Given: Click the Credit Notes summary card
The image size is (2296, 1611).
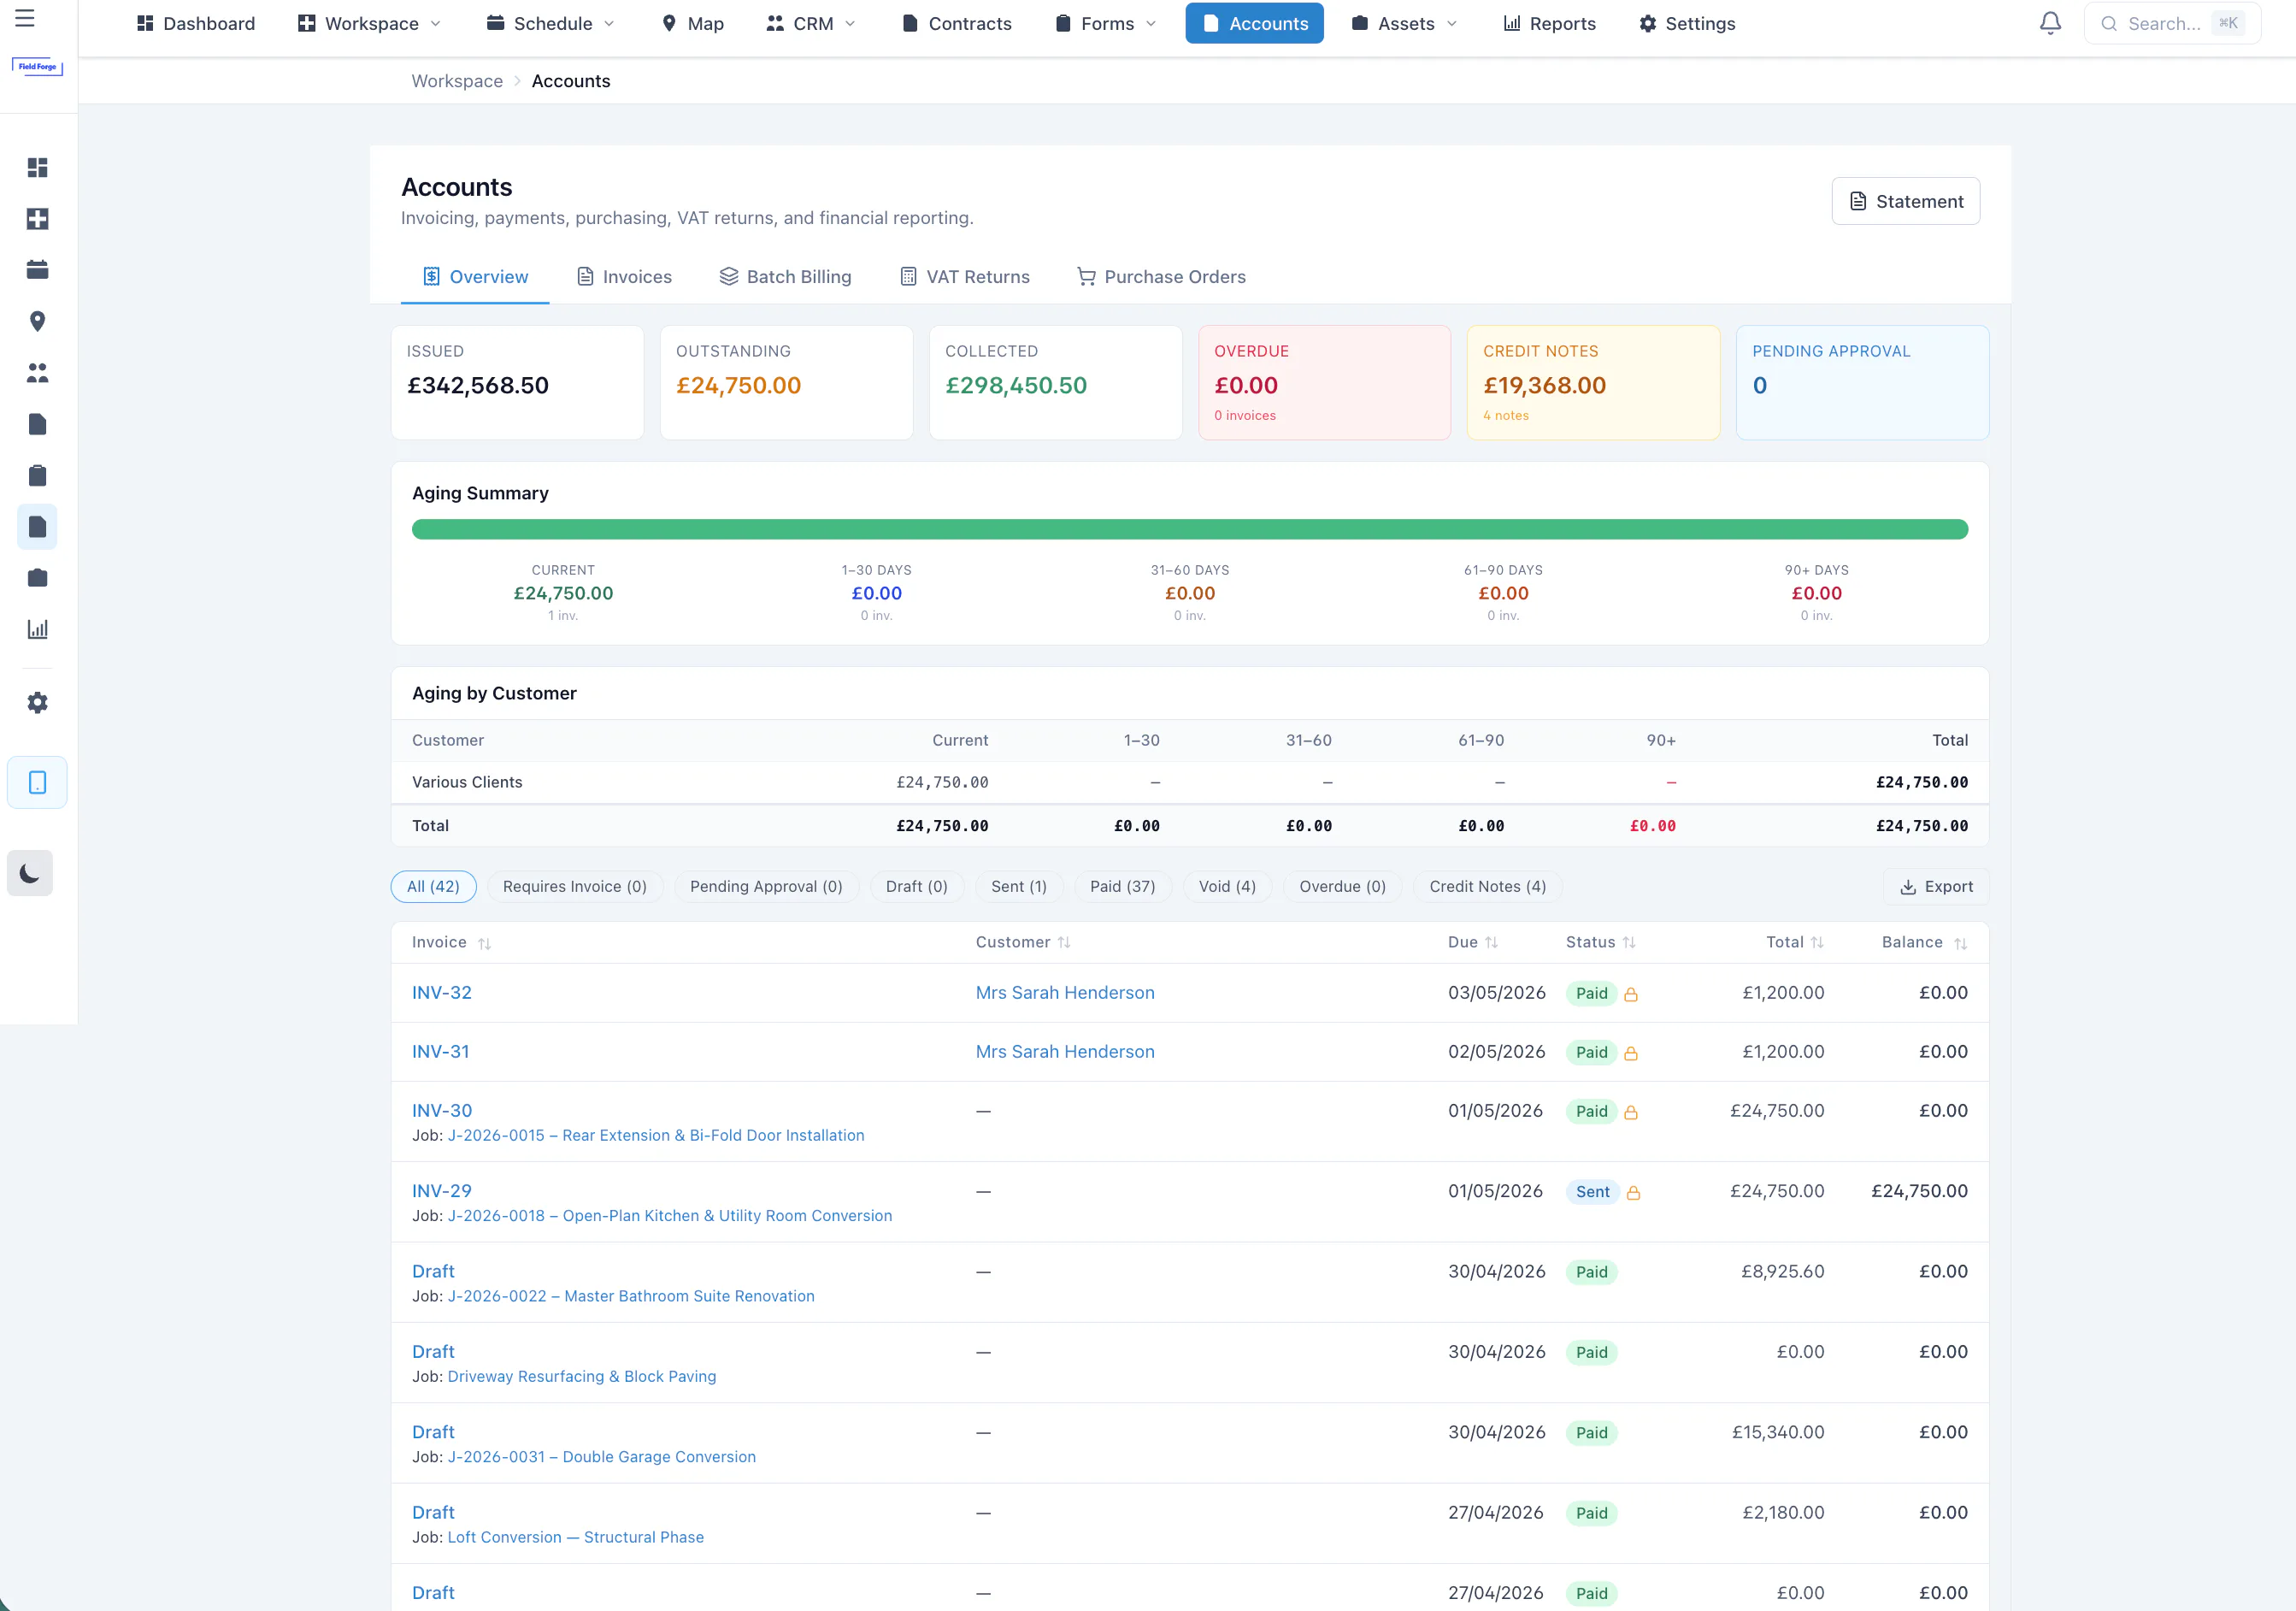Looking at the screenshot, I should pyautogui.click(x=1593, y=382).
